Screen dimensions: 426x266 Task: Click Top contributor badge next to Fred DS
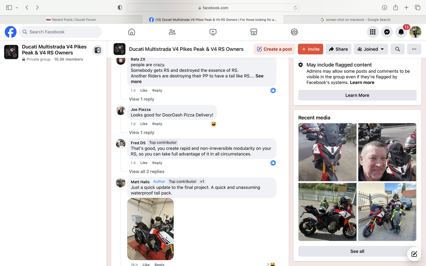point(163,143)
